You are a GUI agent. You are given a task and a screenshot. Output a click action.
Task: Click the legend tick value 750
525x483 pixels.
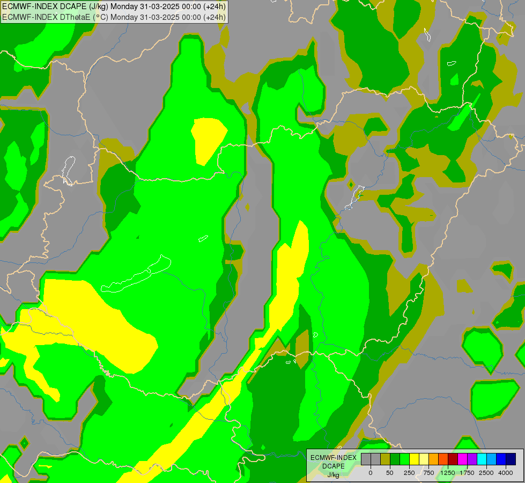pos(428,473)
